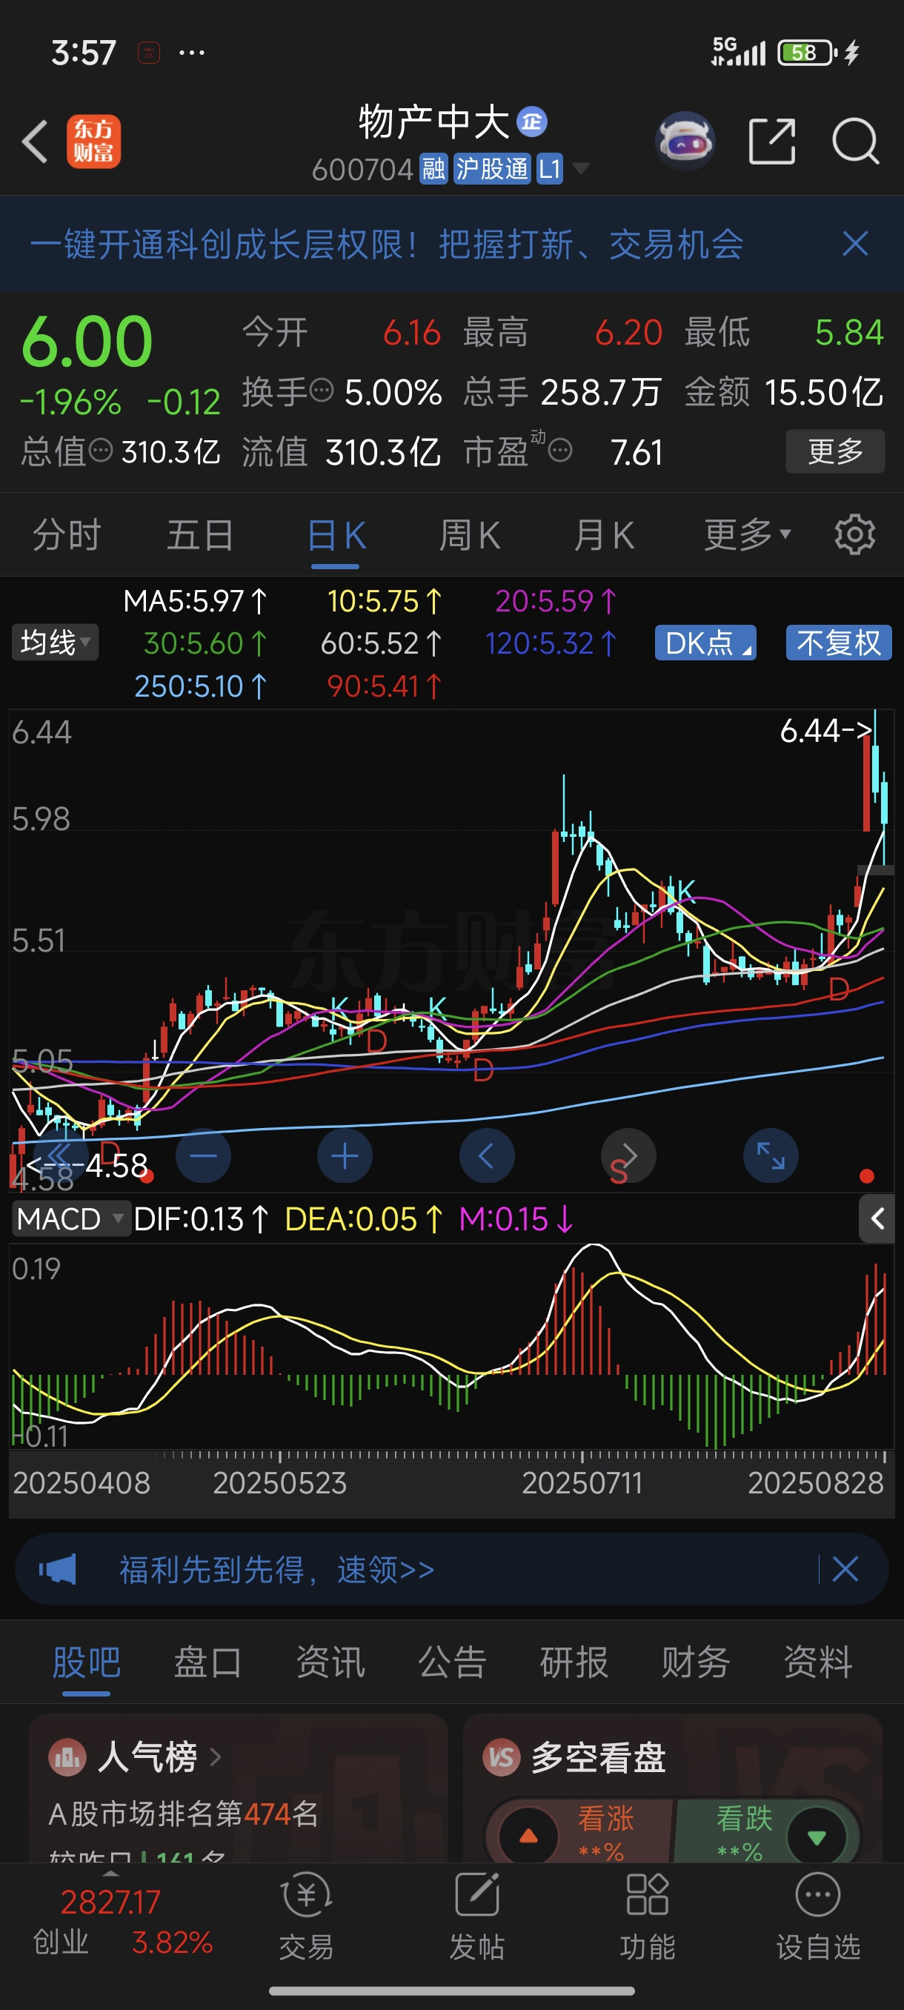Switch to 分时 chart tab
904x2010 pixels.
67,535
